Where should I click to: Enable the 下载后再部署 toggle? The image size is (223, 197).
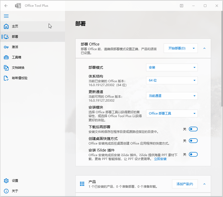click(x=193, y=129)
